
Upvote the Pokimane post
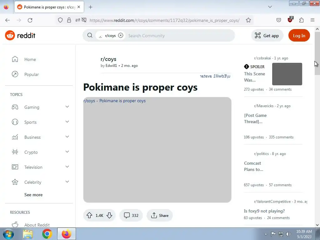tap(89, 215)
